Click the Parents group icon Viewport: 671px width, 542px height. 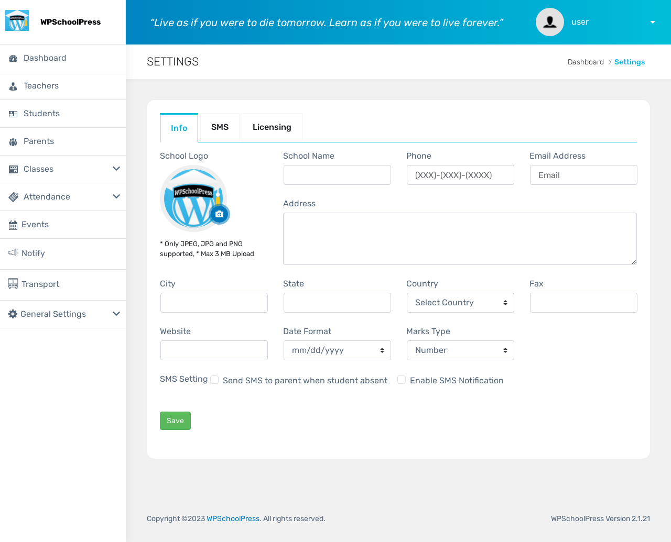(13, 142)
